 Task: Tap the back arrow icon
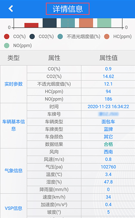(x=11, y=9)
